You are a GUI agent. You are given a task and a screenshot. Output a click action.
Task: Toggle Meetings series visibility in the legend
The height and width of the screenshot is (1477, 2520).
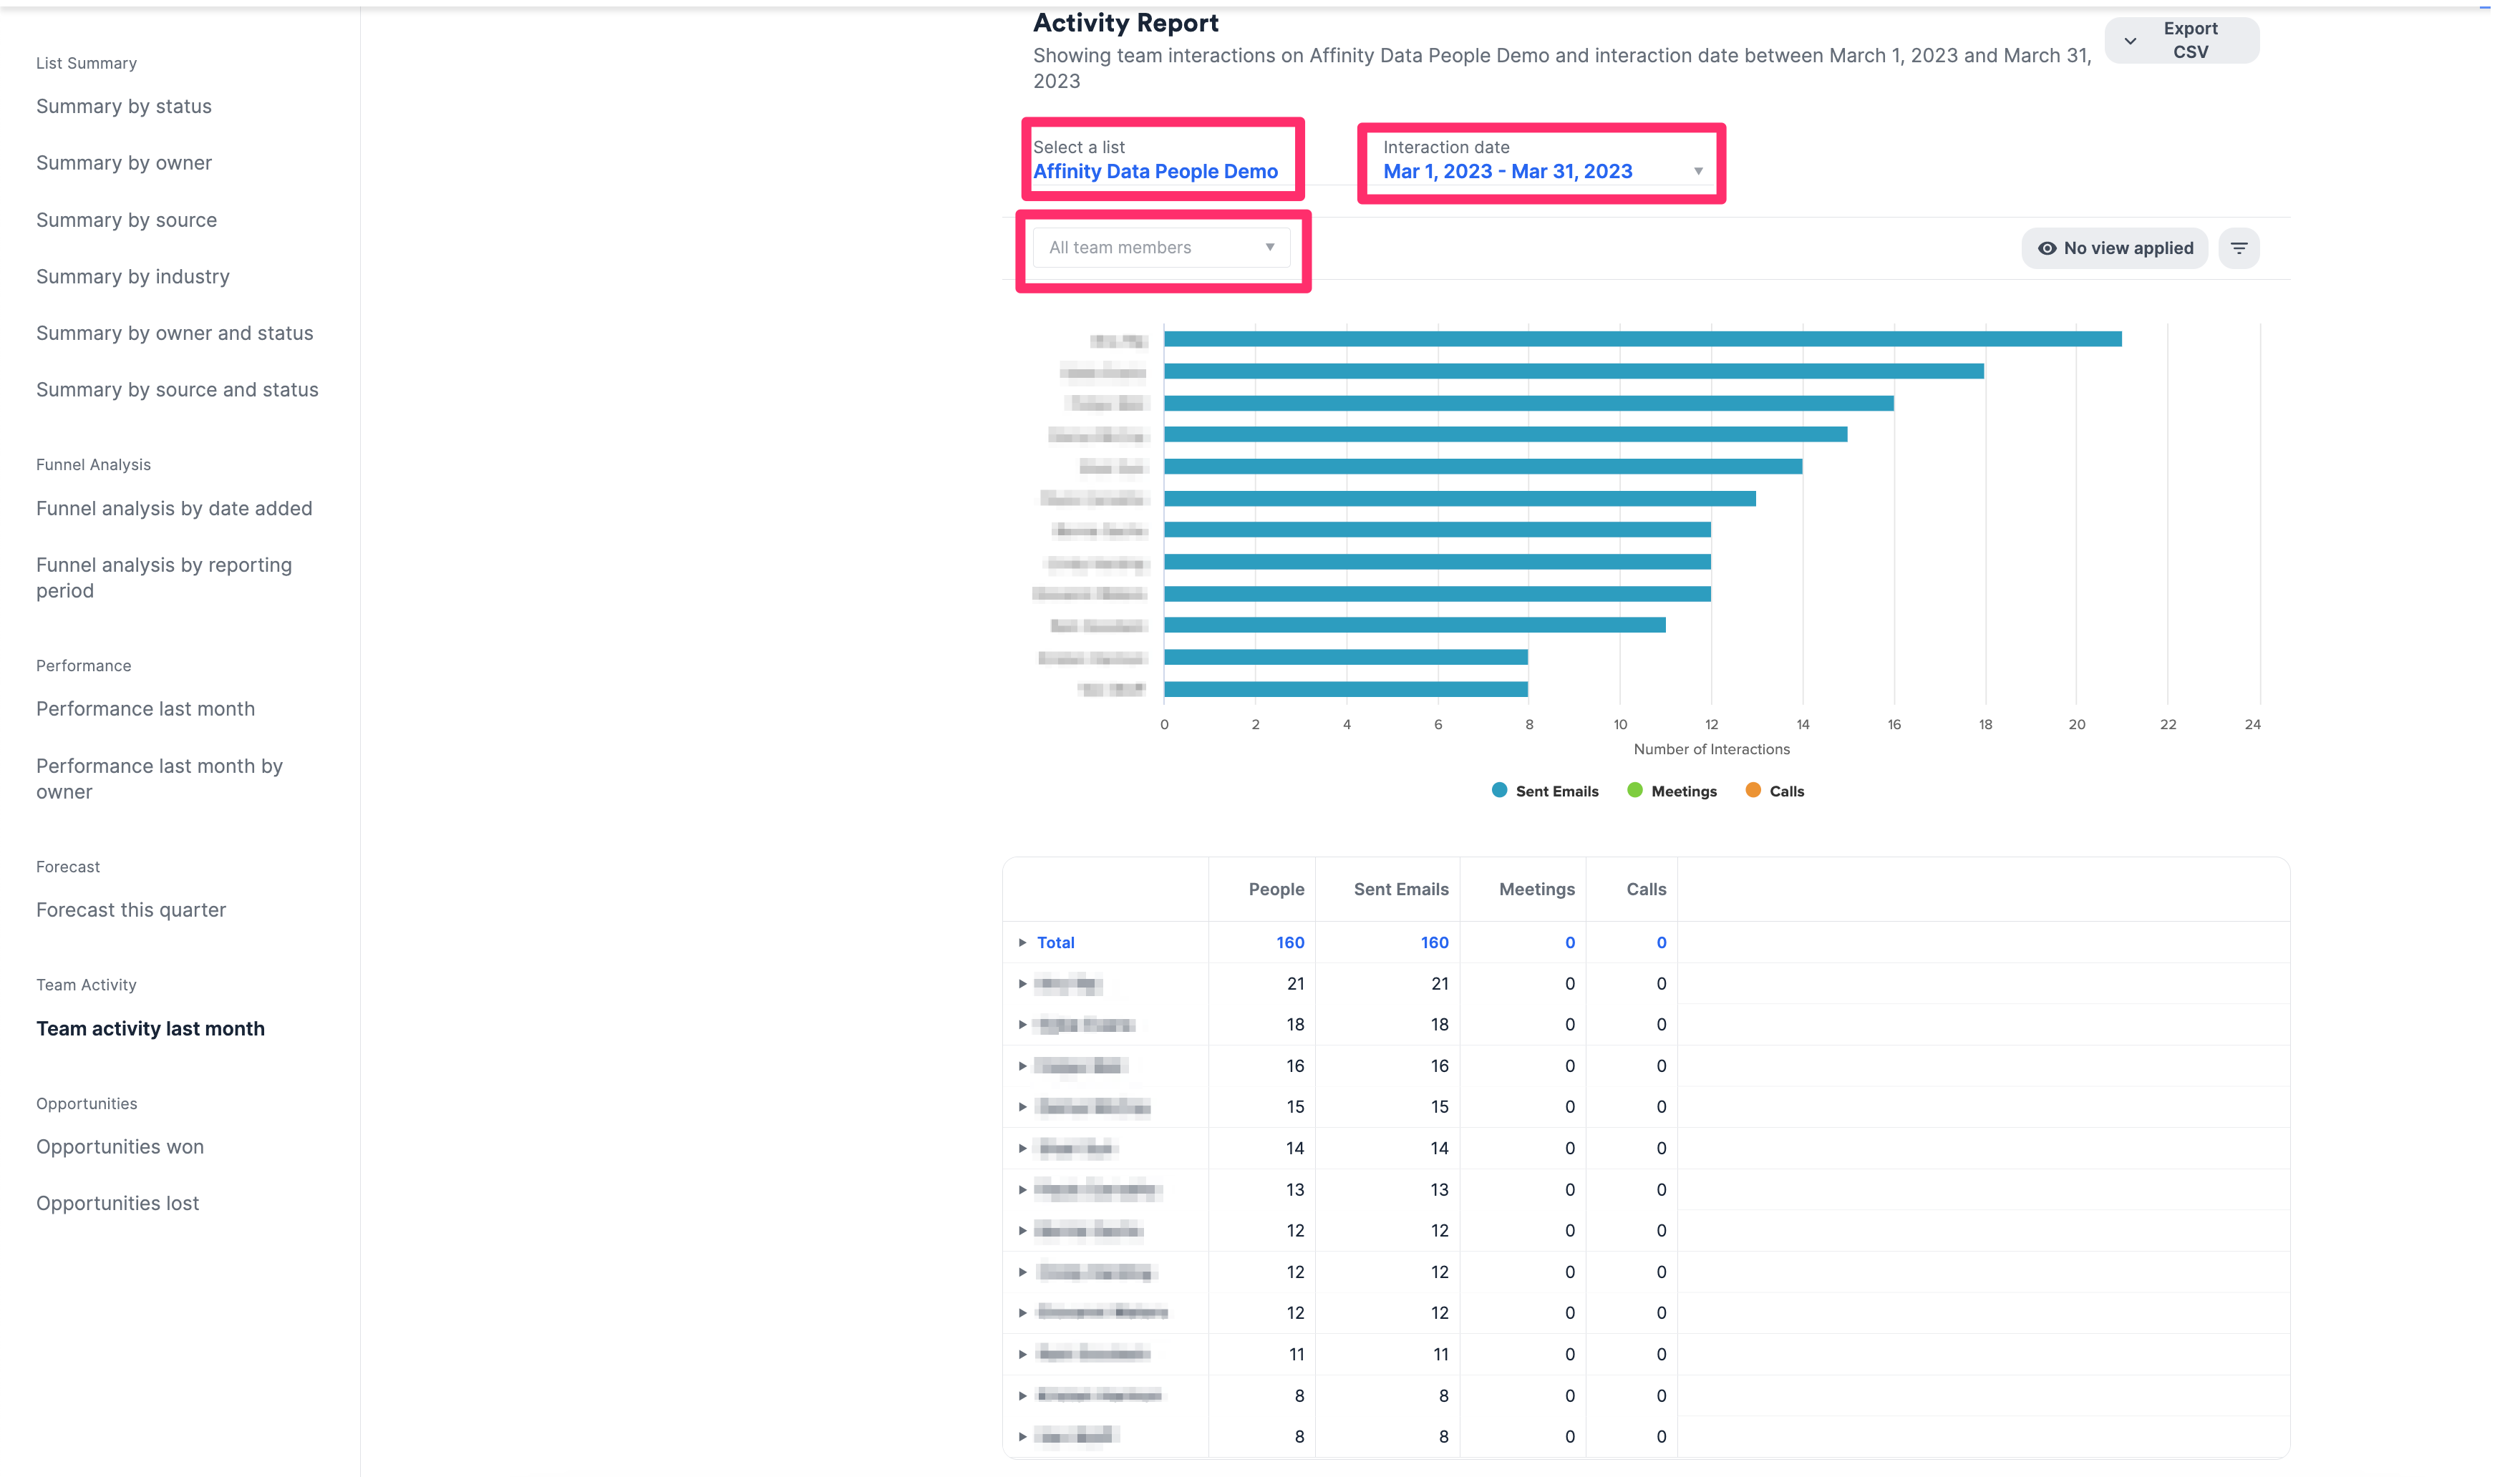click(1683, 789)
